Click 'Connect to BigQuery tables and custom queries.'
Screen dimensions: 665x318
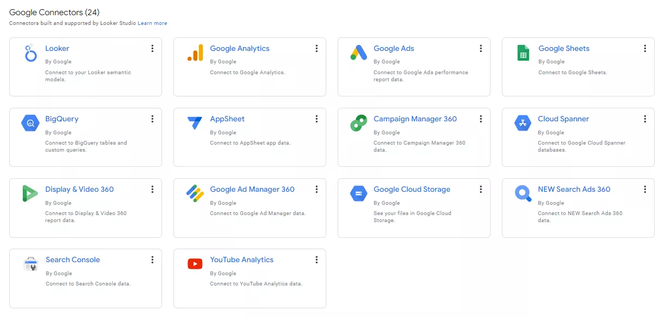click(86, 146)
